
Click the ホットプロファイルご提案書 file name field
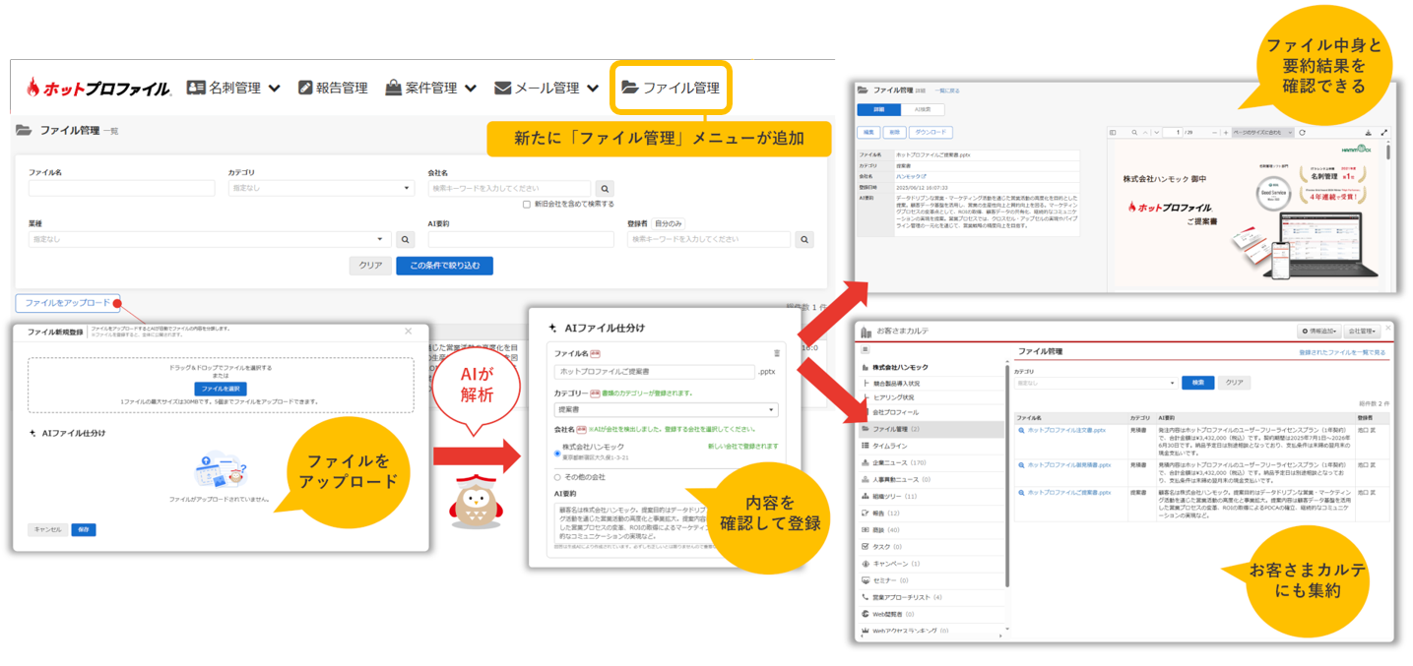pyautogui.click(x=654, y=372)
